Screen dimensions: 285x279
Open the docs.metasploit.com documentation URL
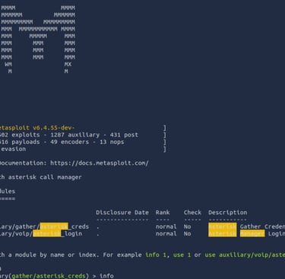100,163
